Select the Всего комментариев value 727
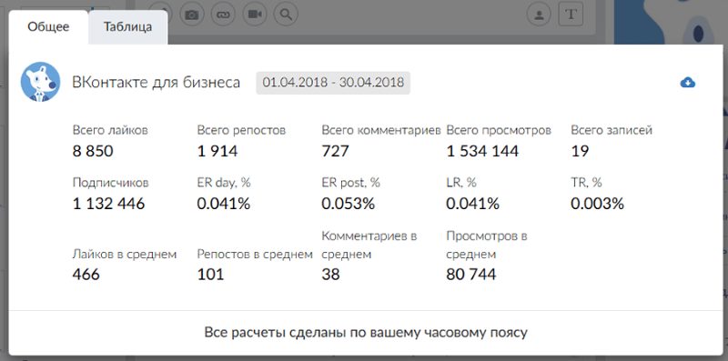The image size is (728, 361). [x=335, y=151]
